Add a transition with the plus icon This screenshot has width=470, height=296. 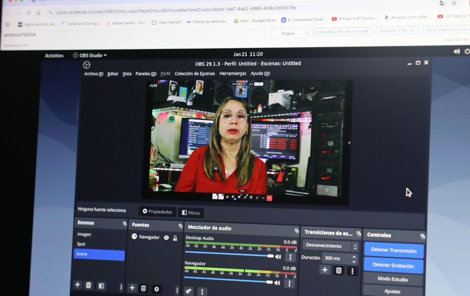tap(325, 270)
